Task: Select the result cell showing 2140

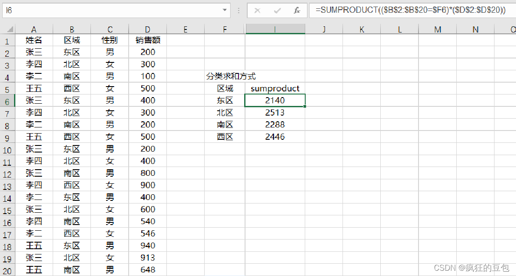Action: (x=275, y=101)
